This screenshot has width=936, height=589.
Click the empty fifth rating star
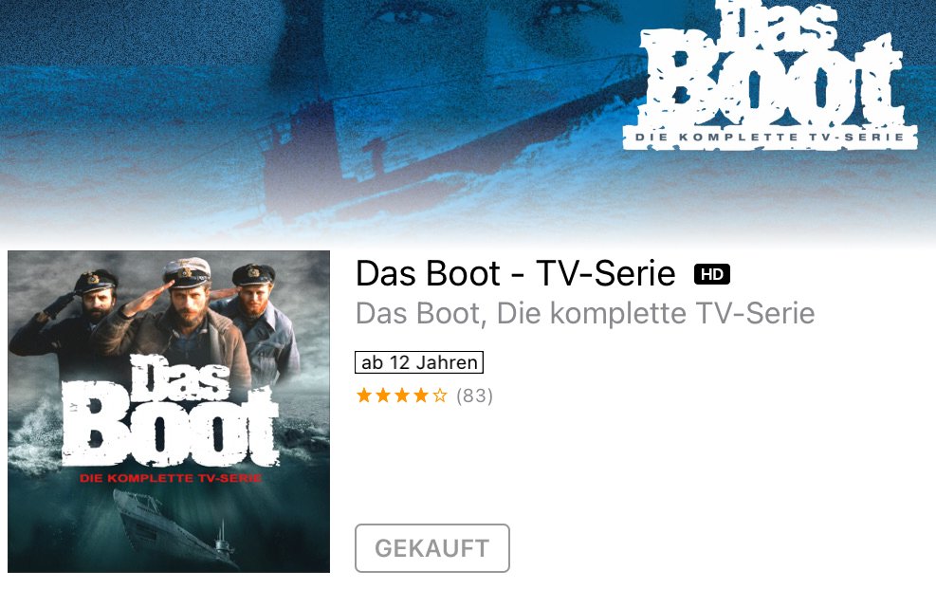pos(440,396)
